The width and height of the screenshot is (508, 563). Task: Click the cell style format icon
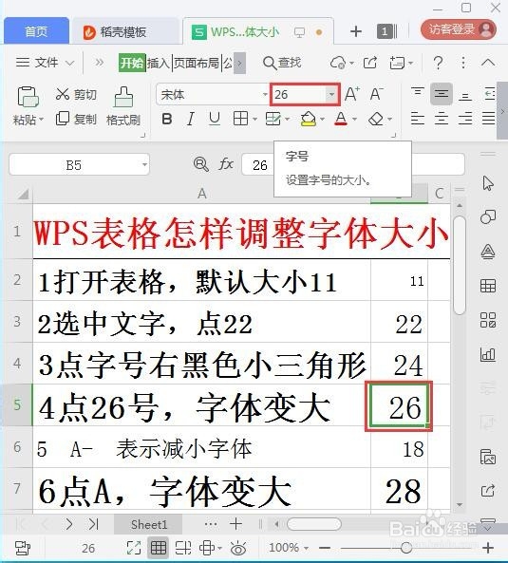click(x=273, y=119)
